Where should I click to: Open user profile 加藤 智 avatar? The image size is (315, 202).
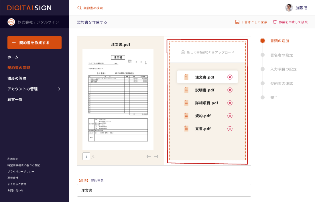click(289, 8)
